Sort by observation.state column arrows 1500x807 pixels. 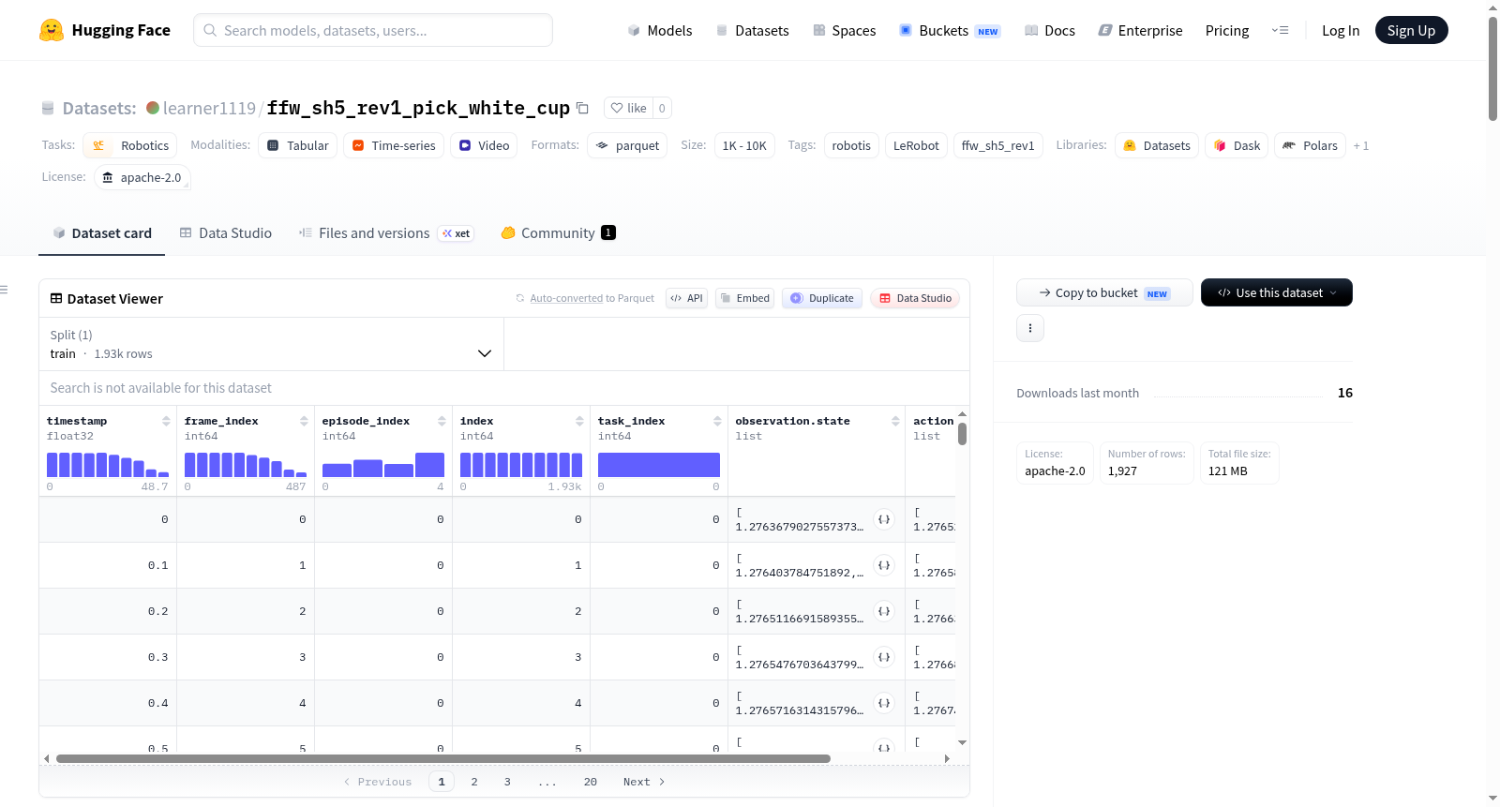[895, 421]
